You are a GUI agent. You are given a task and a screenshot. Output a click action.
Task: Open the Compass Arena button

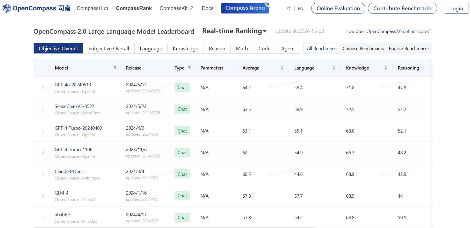click(245, 8)
